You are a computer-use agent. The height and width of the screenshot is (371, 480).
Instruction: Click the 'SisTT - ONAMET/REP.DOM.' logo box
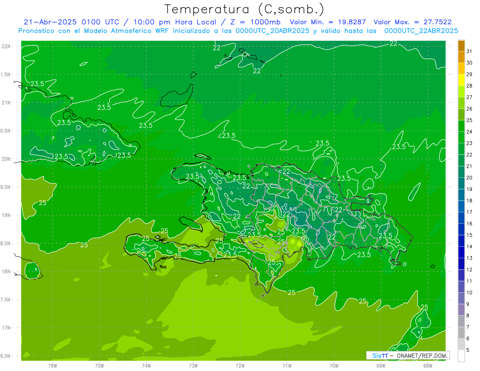coord(408,355)
